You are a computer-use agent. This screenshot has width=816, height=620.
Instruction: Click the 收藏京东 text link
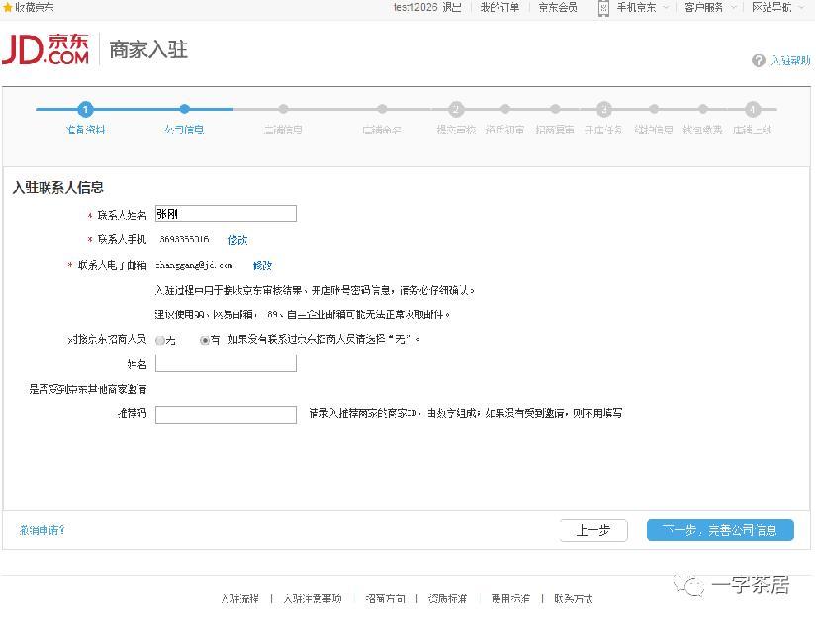tap(35, 7)
